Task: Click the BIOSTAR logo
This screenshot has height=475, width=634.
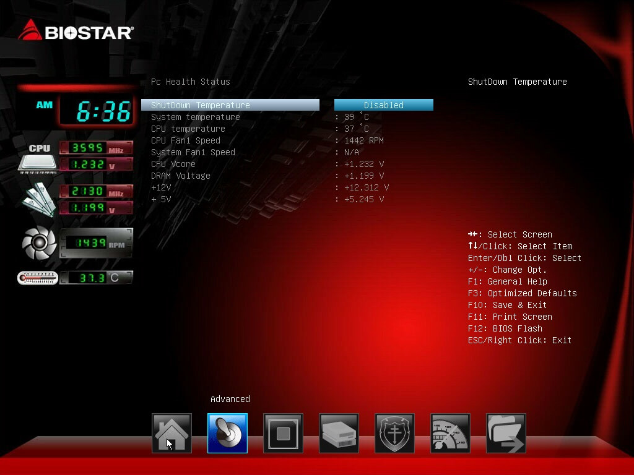Action: (x=76, y=31)
